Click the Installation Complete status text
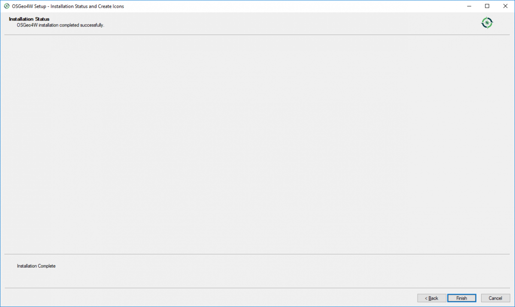This screenshot has width=515, height=307. (x=36, y=266)
